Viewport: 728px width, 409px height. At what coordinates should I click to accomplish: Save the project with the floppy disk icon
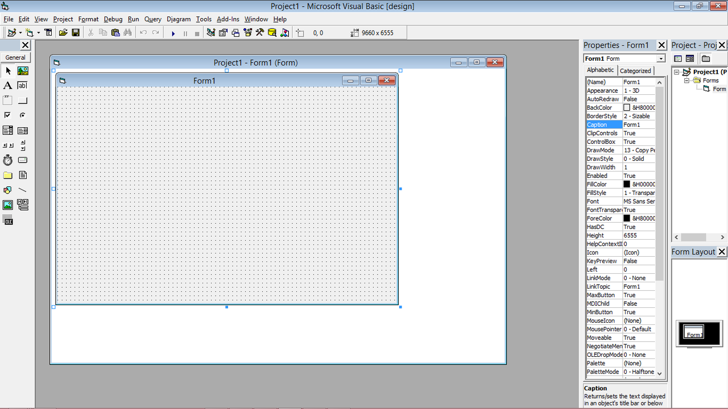[76, 33]
